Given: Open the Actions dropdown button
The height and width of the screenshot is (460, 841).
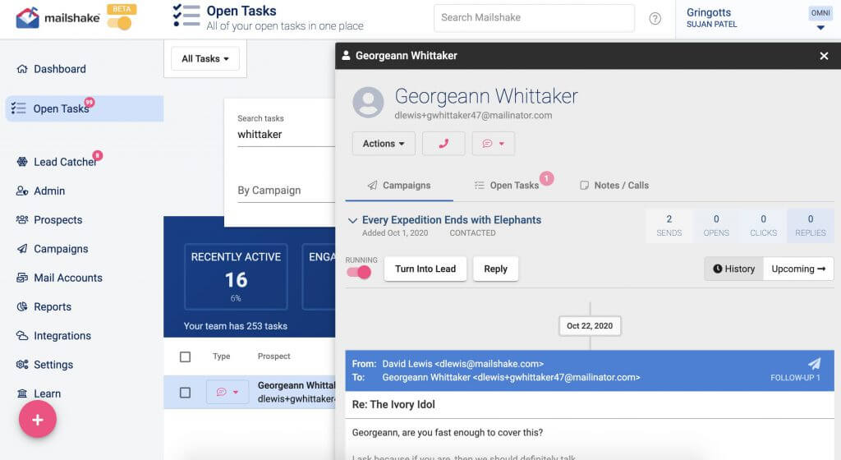Looking at the screenshot, I should pos(384,144).
